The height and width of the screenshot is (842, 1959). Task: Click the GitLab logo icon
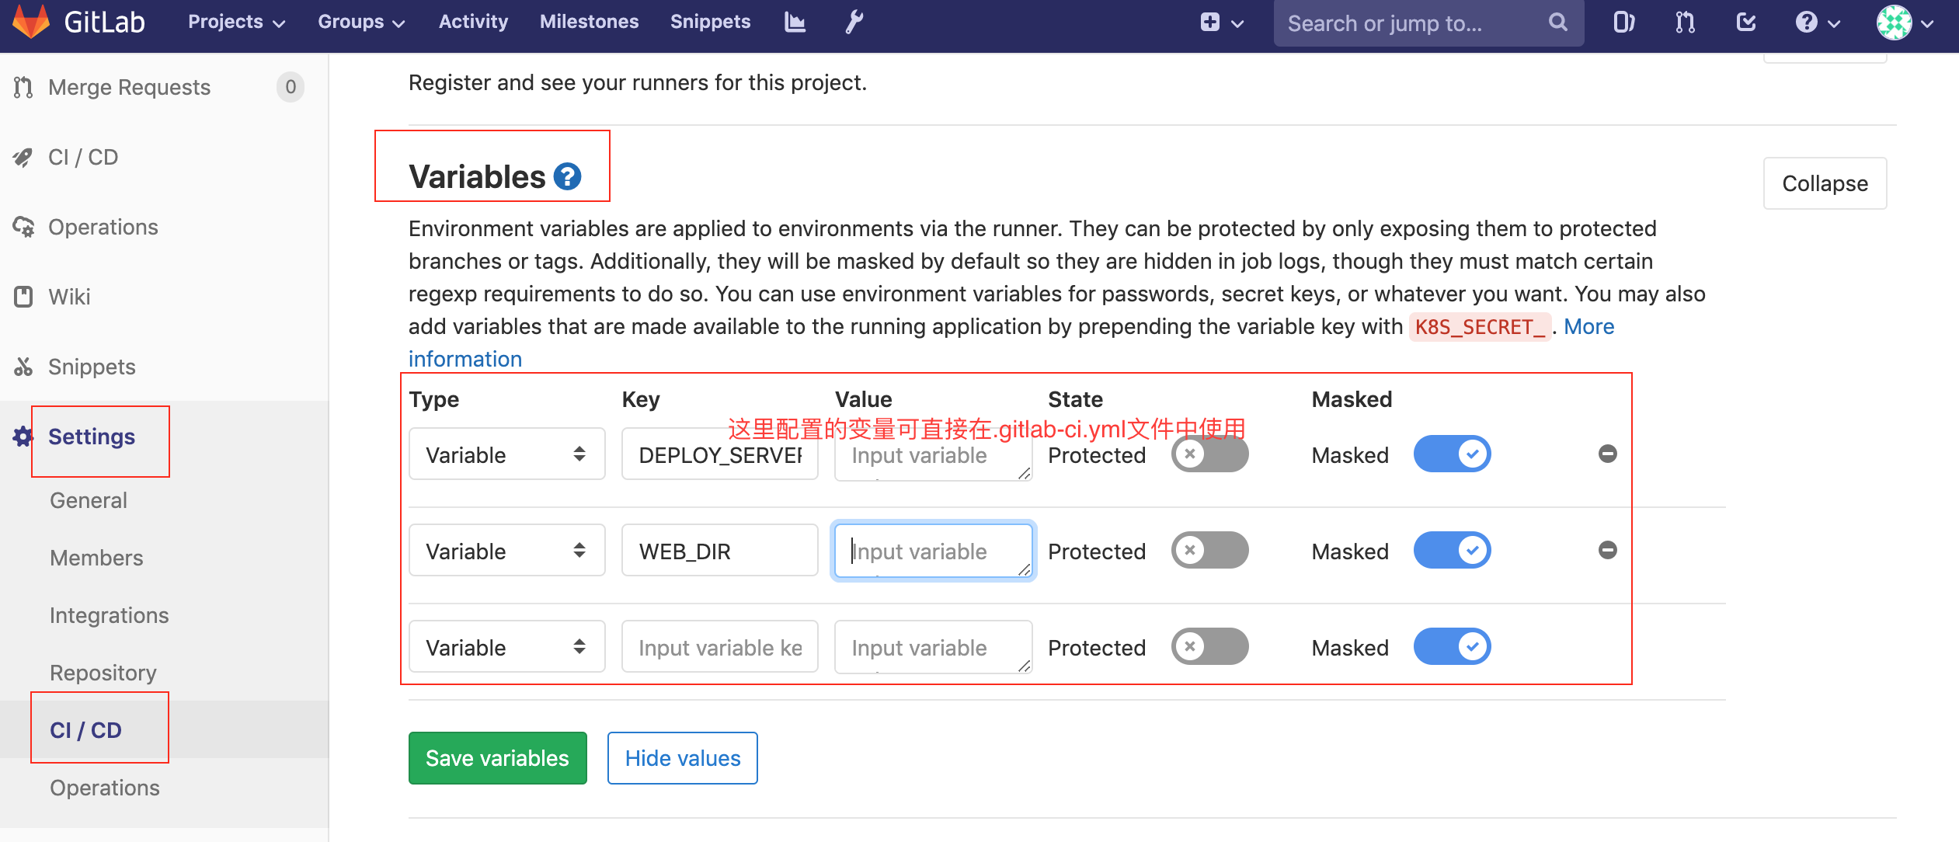33,20
